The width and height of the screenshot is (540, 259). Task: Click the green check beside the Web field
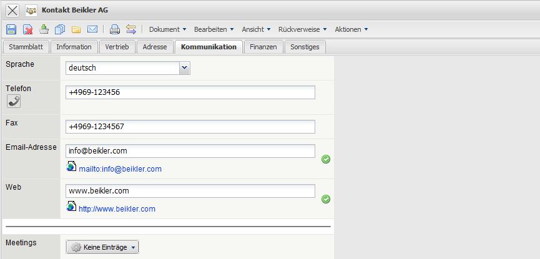pos(326,199)
